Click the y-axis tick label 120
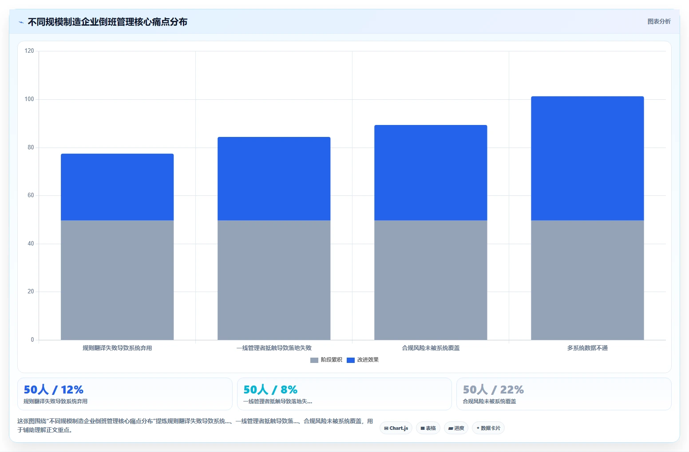The height and width of the screenshot is (452, 689). pos(29,51)
